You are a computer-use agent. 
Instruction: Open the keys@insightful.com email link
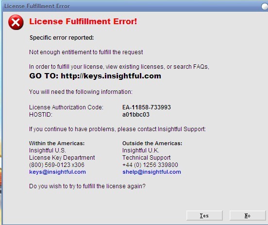coord(57,172)
